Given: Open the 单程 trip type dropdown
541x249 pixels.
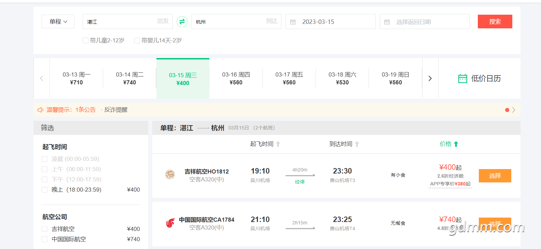Looking at the screenshot, I should point(58,22).
